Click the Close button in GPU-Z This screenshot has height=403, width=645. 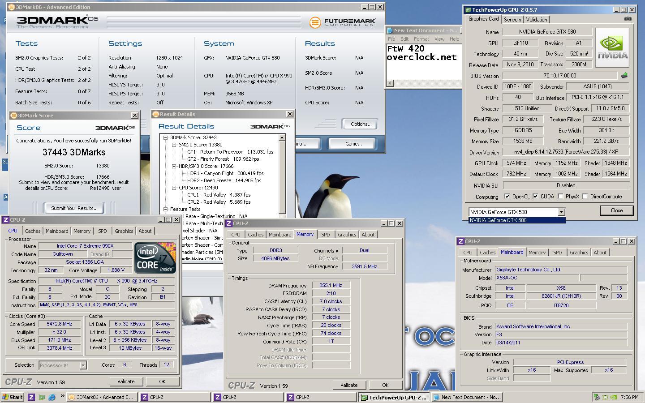point(617,210)
